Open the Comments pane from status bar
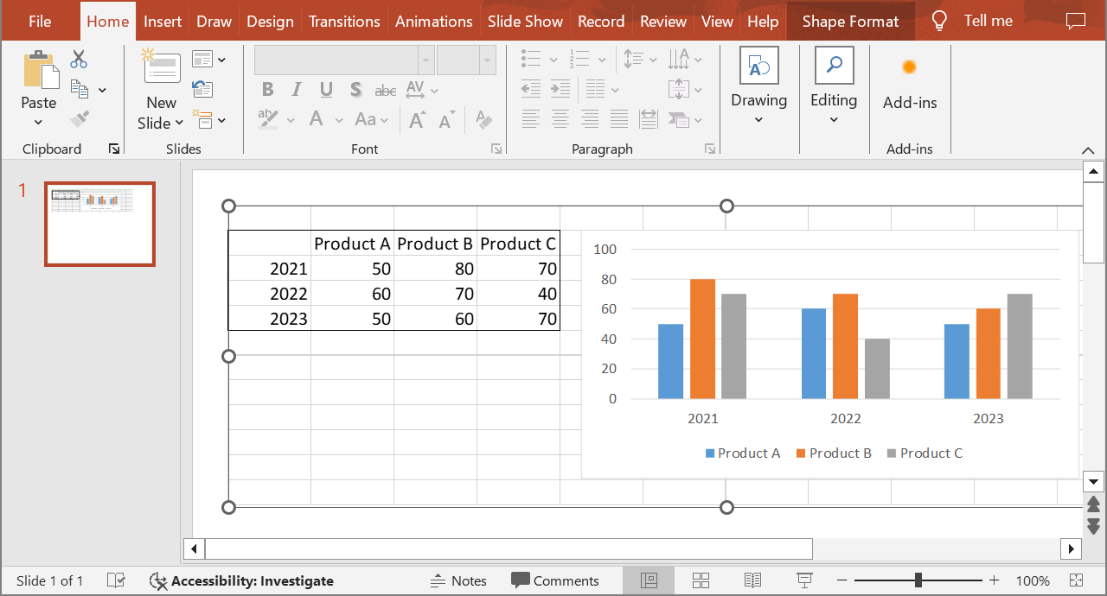This screenshot has height=596, width=1107. point(554,580)
